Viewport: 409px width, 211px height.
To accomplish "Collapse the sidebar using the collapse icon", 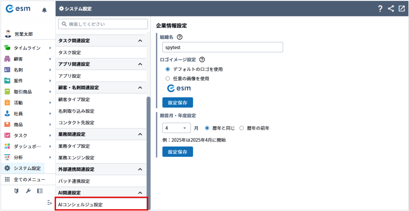I will [x=49, y=202].
